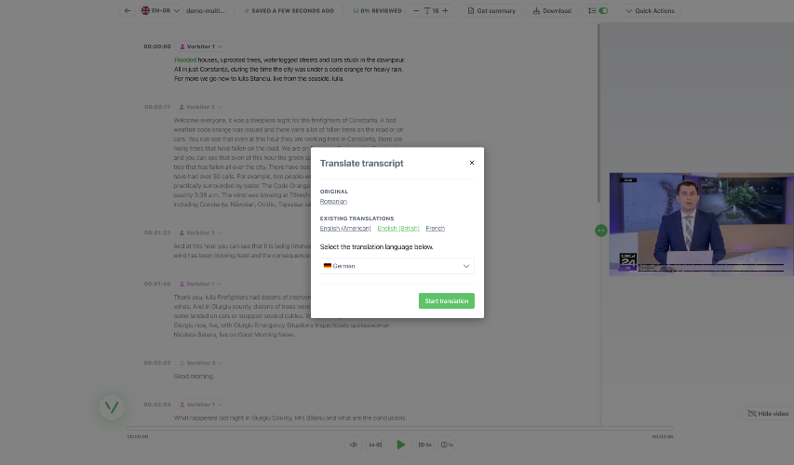The image size is (794, 465).
Task: Skip forward five seconds control
Action: click(x=424, y=445)
